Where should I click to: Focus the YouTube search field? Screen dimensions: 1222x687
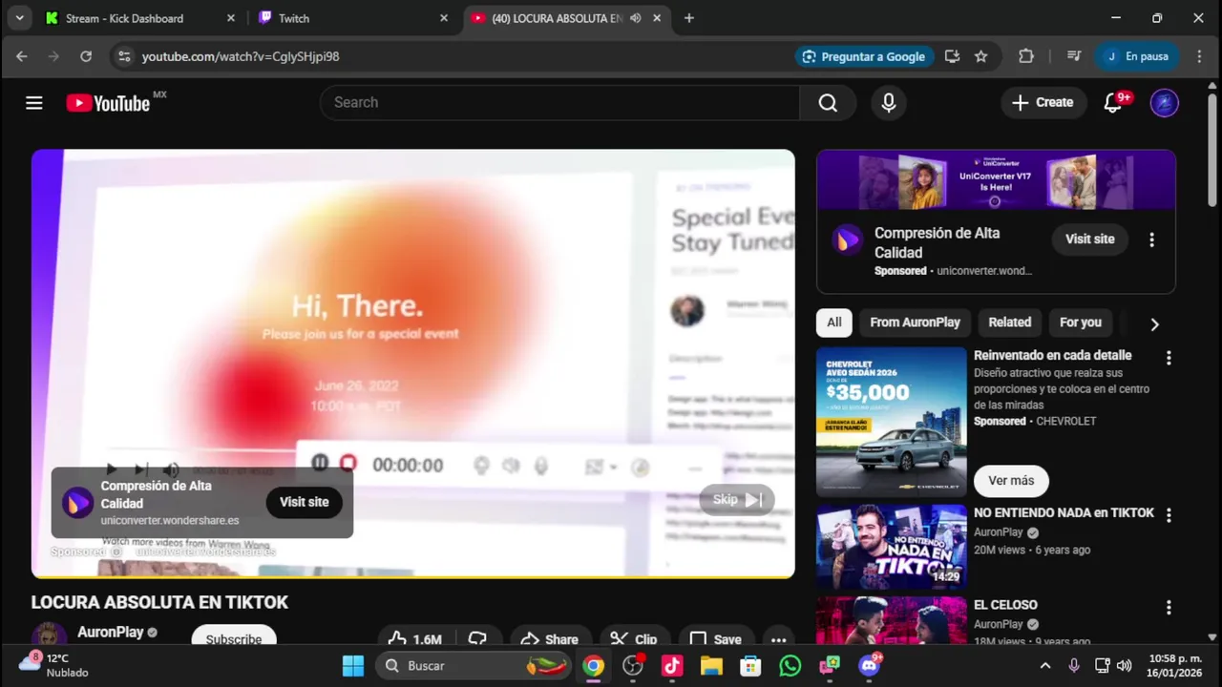click(559, 103)
